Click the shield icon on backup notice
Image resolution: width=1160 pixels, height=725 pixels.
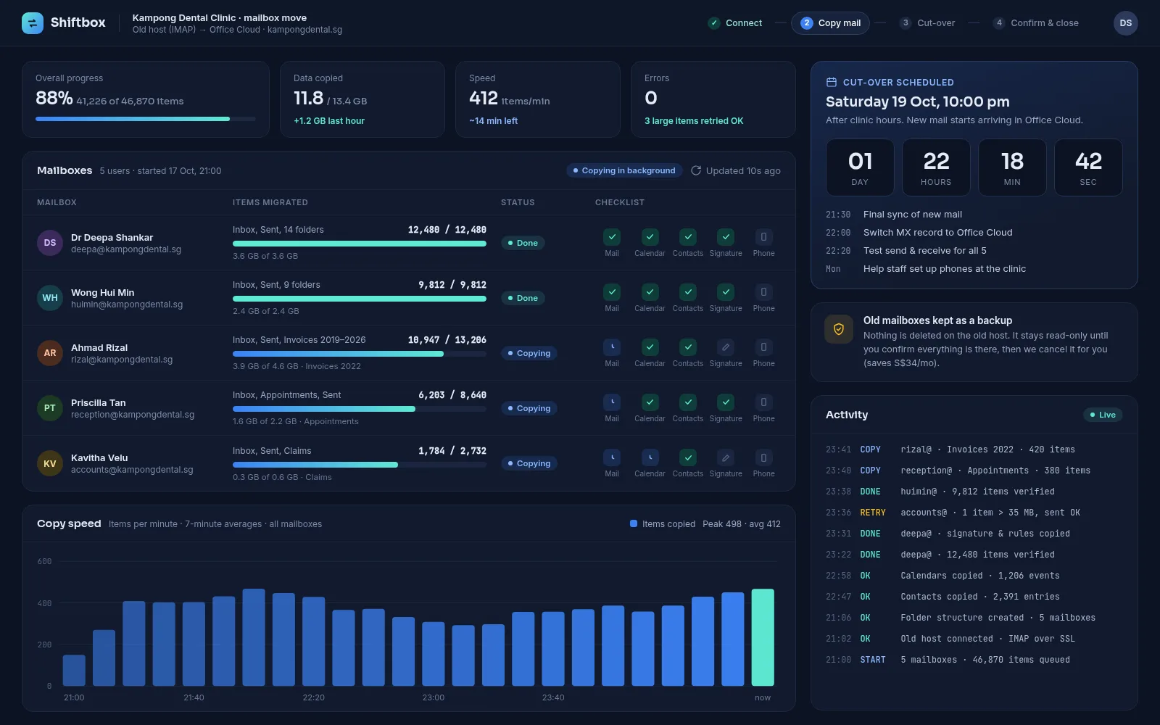pyautogui.click(x=839, y=329)
